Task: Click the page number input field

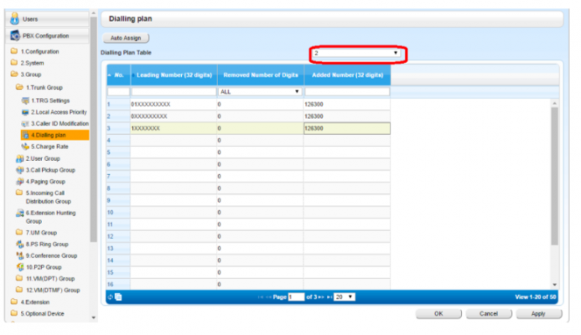Action: [295, 296]
